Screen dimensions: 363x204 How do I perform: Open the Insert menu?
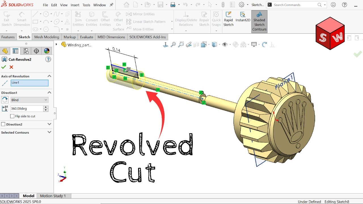75,5
